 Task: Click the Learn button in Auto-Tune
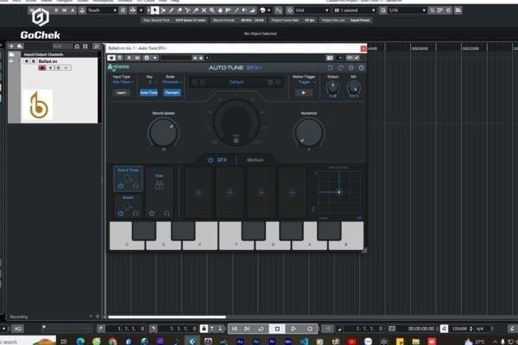coord(122,91)
